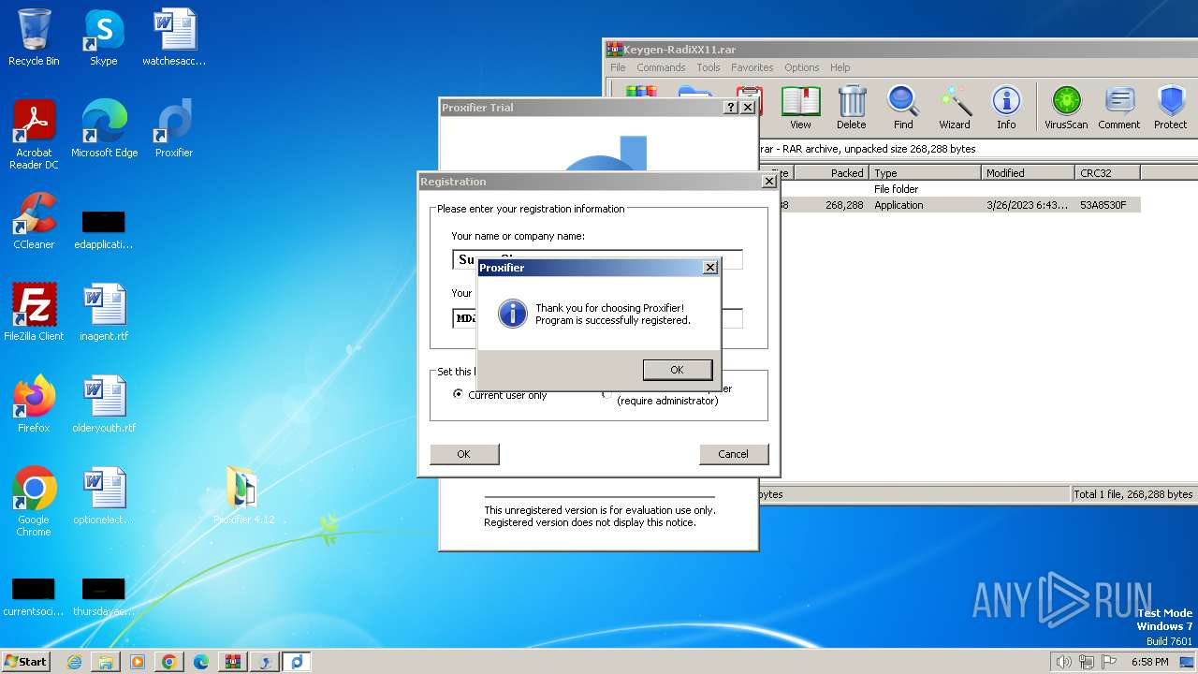This screenshot has width=1198, height=674.
Task: Run VirusScan from WinRAR toolbar
Action: (1066, 108)
